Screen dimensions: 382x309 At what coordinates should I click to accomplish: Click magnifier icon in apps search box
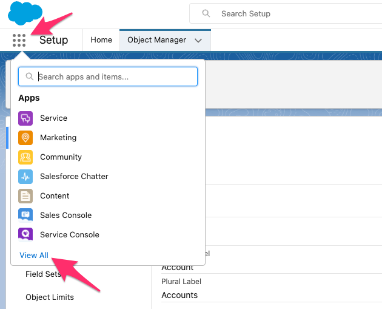tap(30, 76)
